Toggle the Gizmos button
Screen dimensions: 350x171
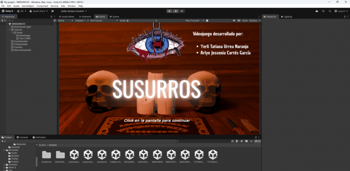coord(253,20)
